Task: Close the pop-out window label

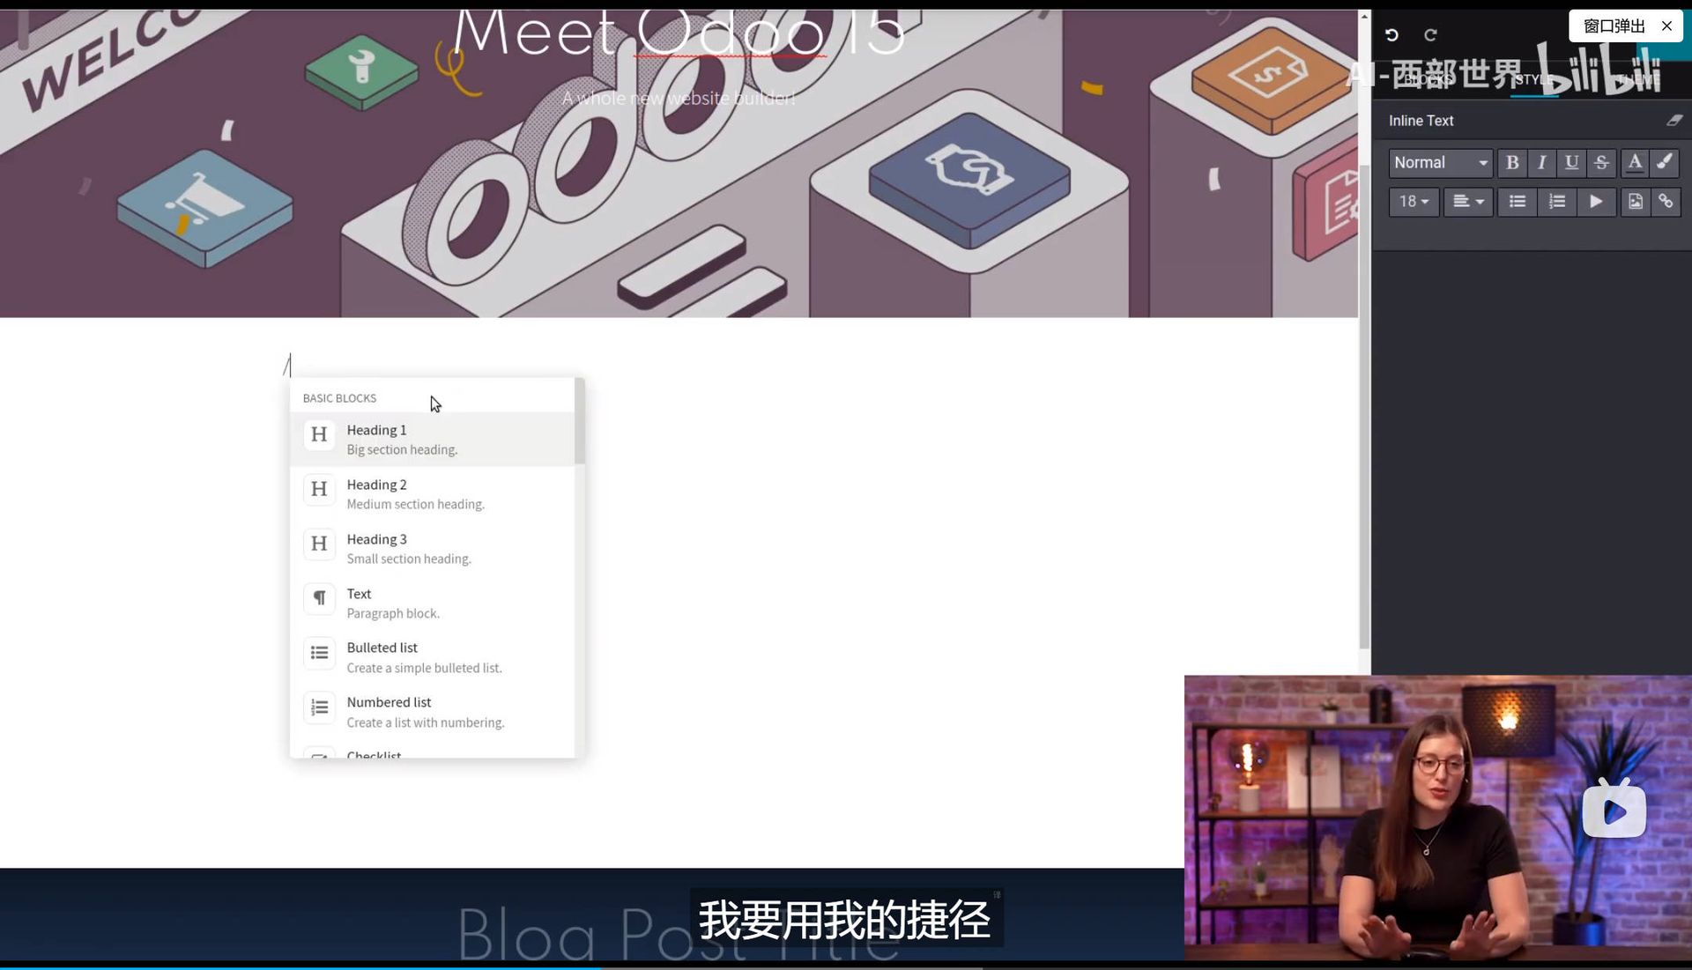Action: [x=1666, y=26]
